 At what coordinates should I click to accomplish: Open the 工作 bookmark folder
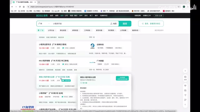pyautogui.click(x=14, y=11)
